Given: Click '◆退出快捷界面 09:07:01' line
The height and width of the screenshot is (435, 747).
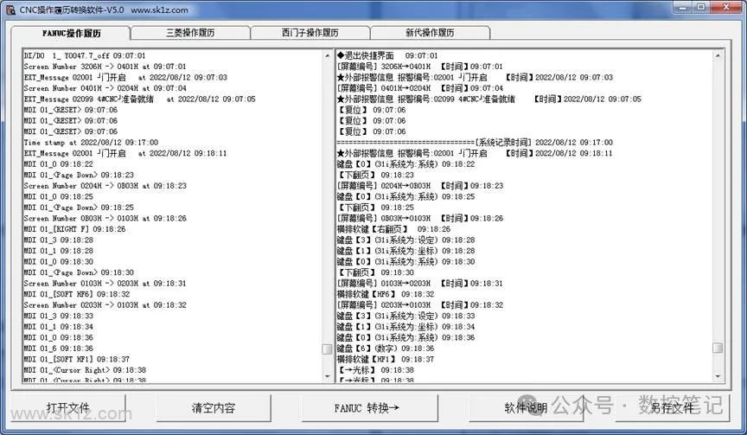Looking at the screenshot, I should 387,55.
